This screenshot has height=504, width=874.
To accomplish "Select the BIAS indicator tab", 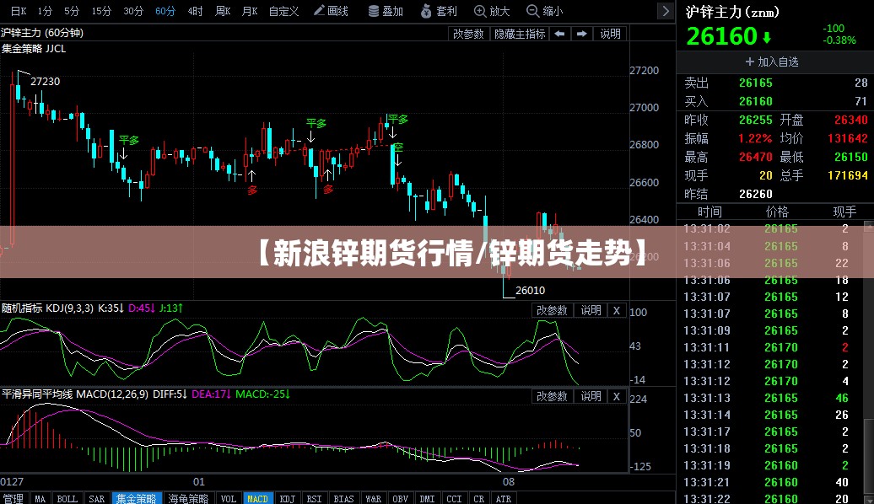I will [344, 498].
